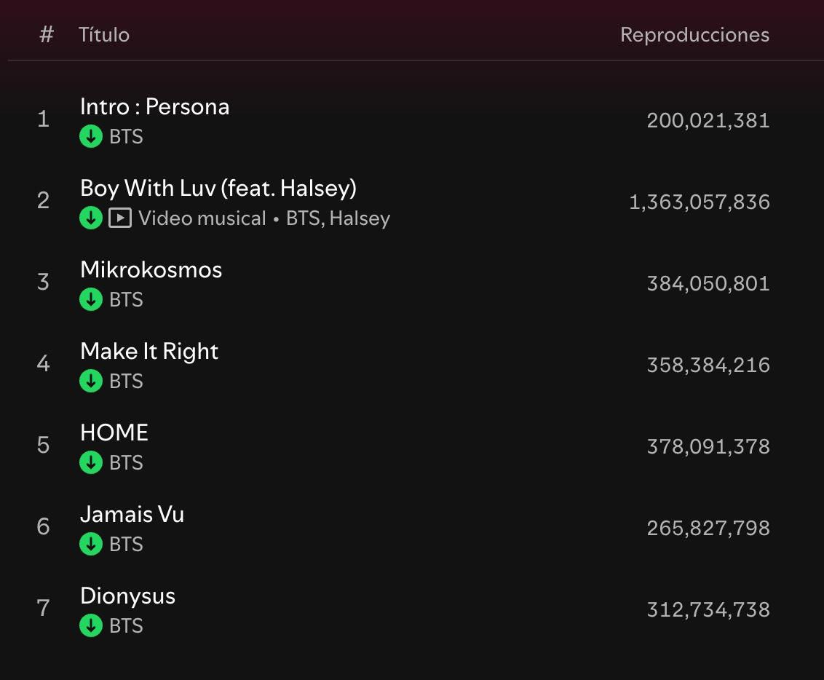The height and width of the screenshot is (680, 824).
Task: Click track number 7 for Dionysus
Action: 43,609
